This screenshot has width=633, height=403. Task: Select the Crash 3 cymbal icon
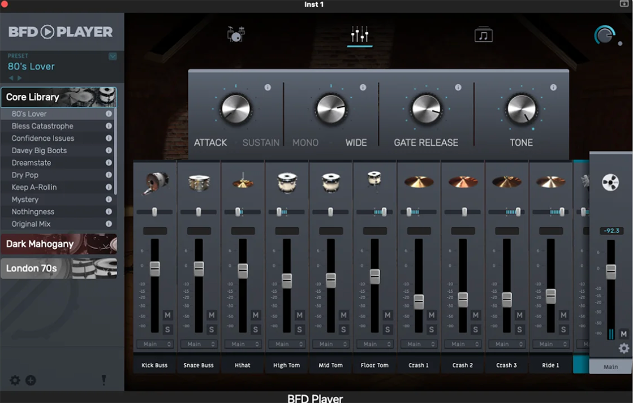(507, 181)
